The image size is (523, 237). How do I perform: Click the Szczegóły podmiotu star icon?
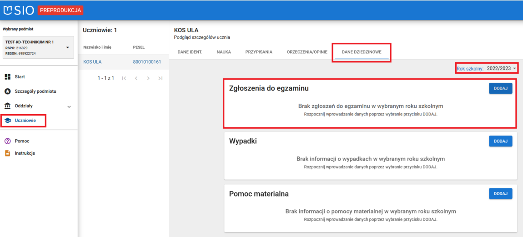[7, 91]
